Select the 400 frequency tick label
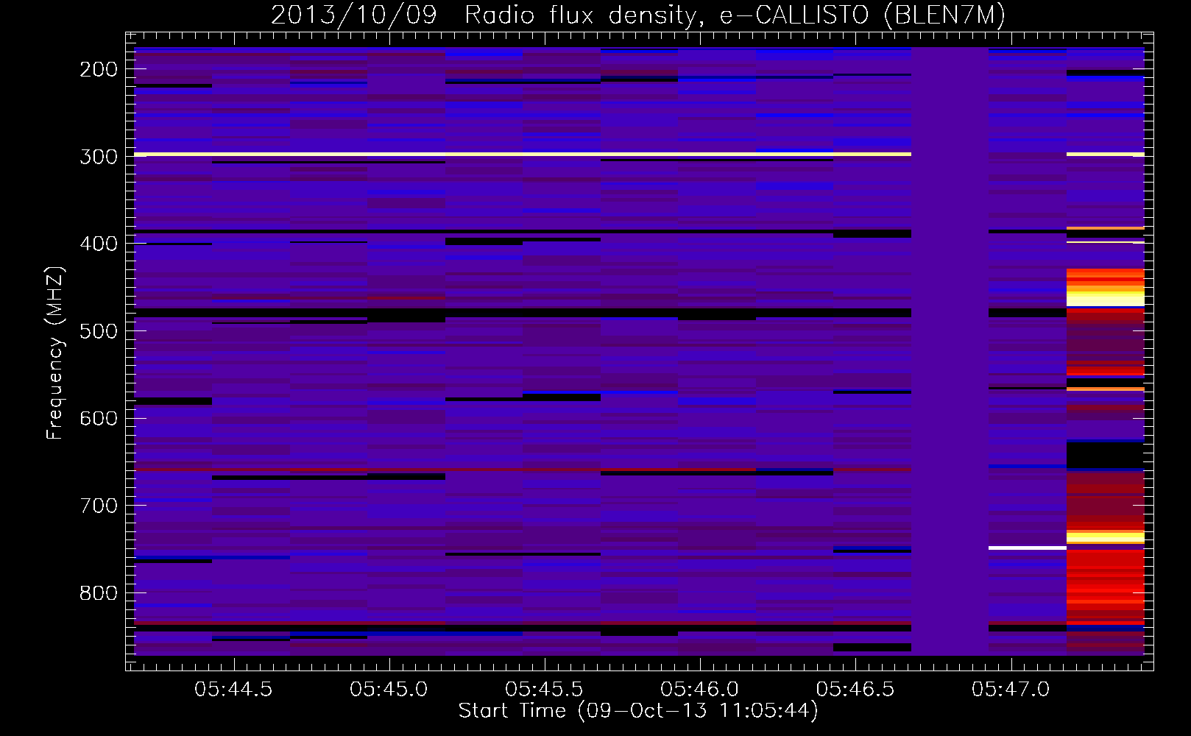This screenshot has width=1191, height=736. [99, 244]
